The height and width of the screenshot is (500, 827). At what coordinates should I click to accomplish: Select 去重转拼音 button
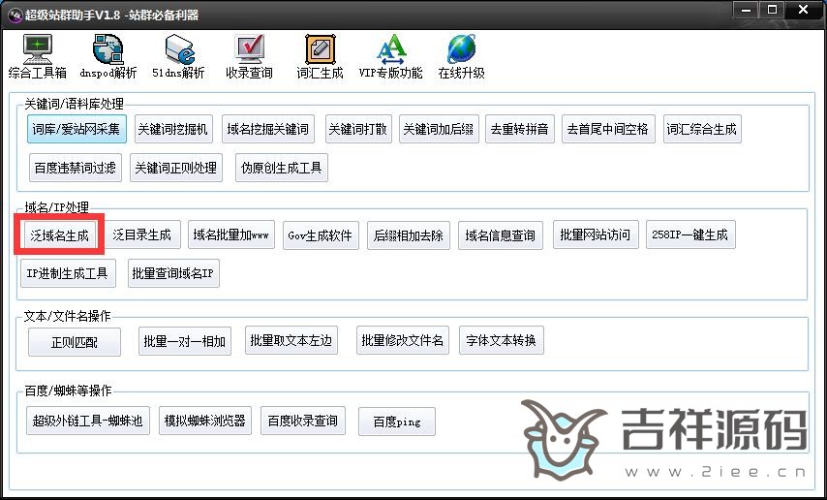pyautogui.click(x=520, y=129)
